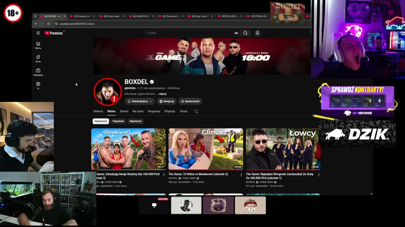Close the BOXDEL browser tab
This screenshot has width=405, height=227.
65,16
